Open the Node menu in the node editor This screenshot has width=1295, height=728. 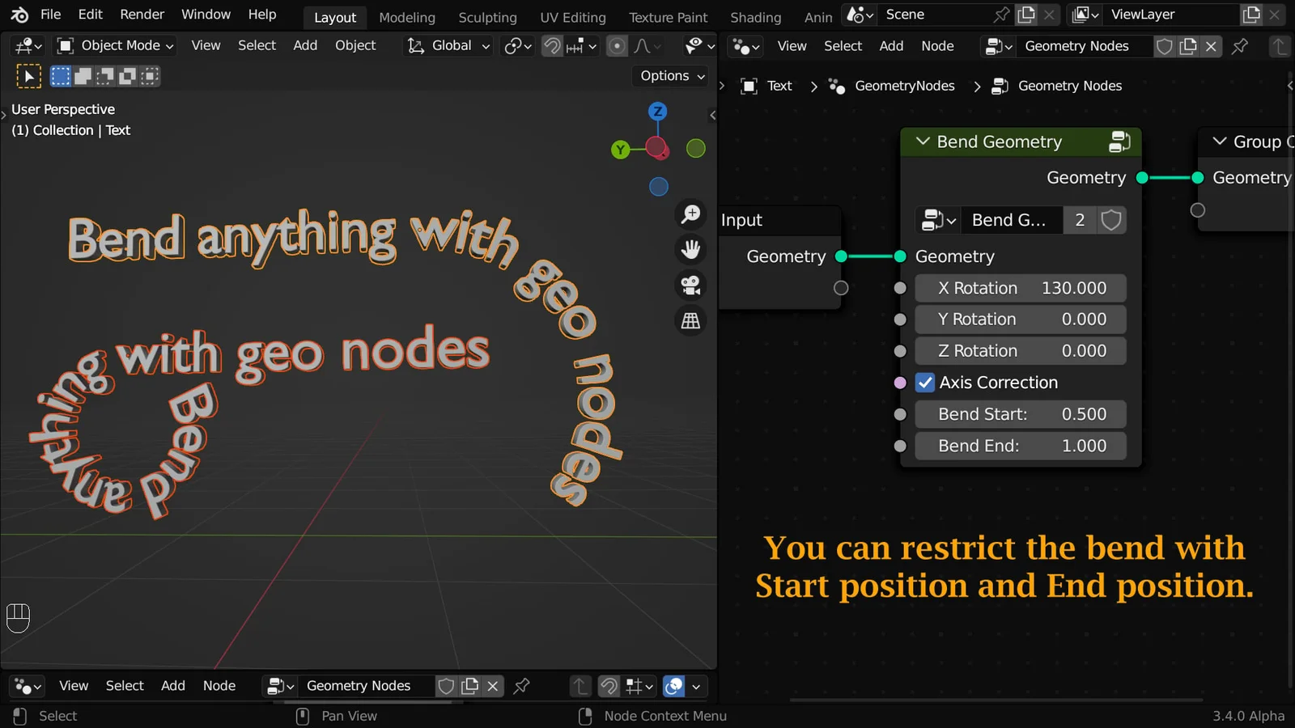(x=937, y=46)
